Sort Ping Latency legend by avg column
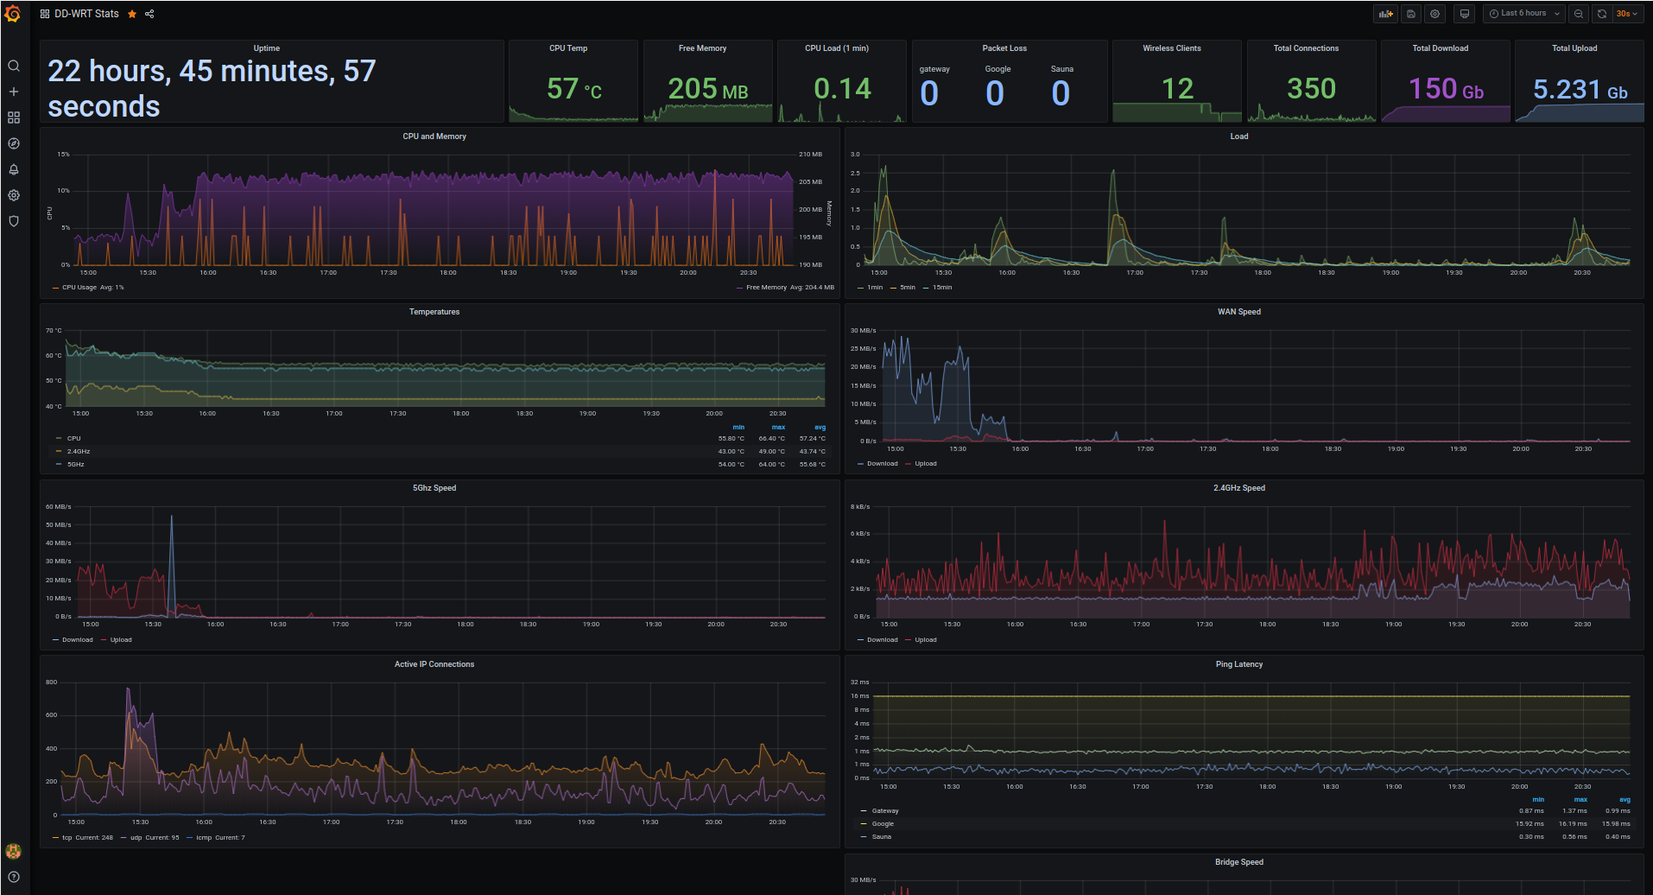1653x895 pixels. click(x=1624, y=800)
